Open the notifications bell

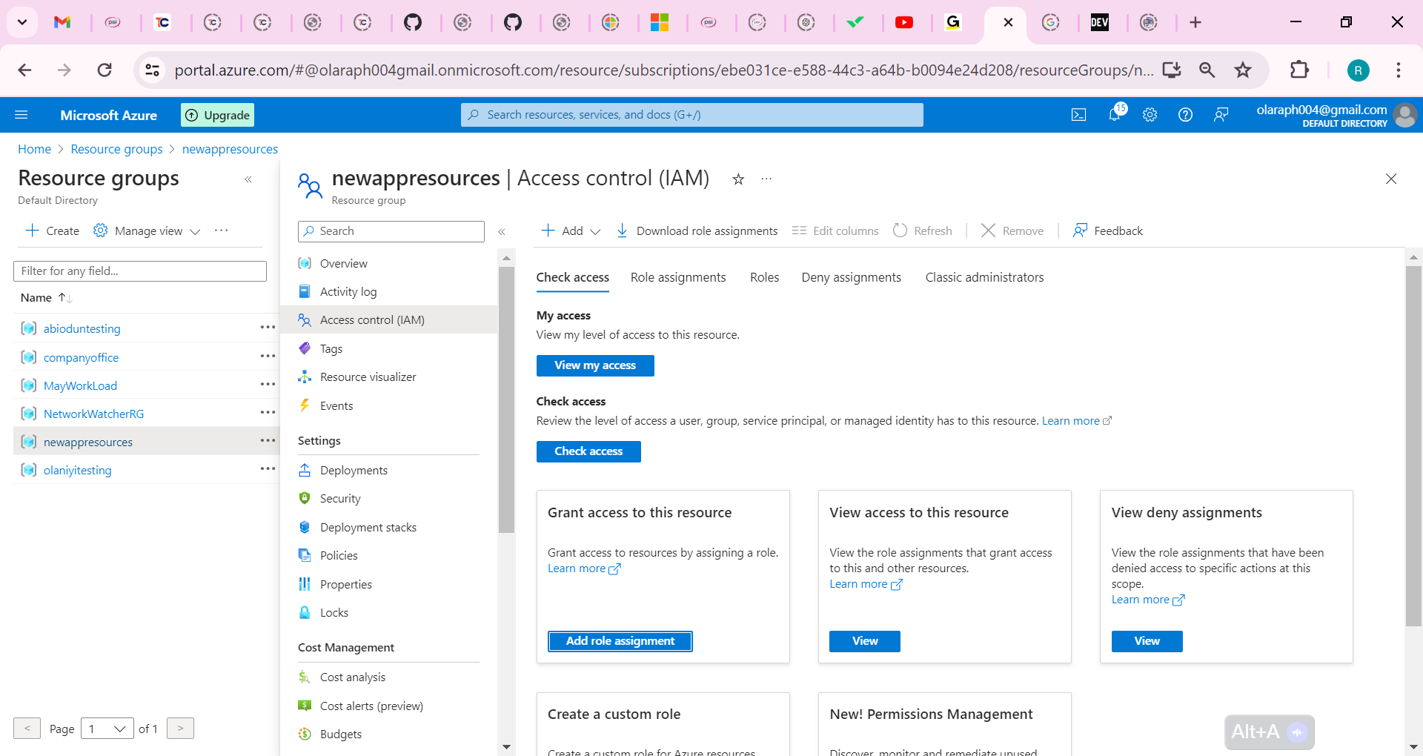(1115, 114)
